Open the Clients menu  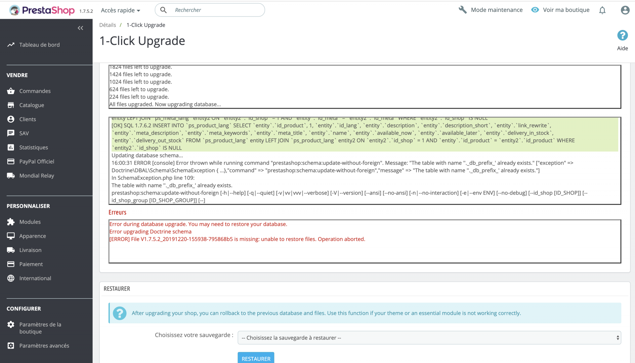(x=27, y=119)
